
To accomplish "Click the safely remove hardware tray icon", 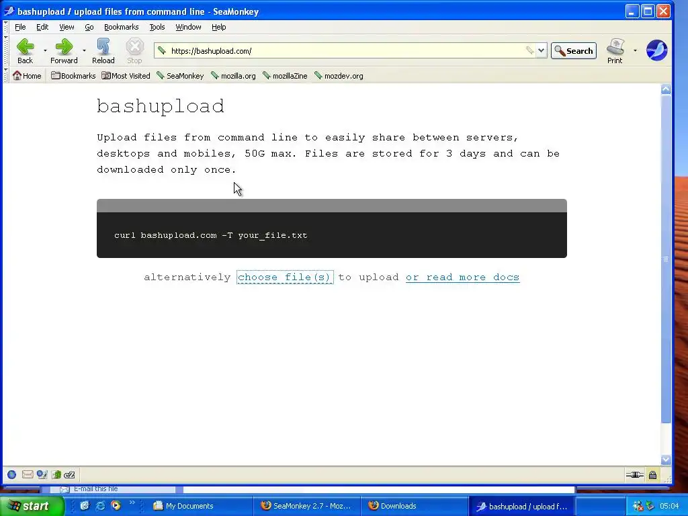I will click(x=650, y=506).
